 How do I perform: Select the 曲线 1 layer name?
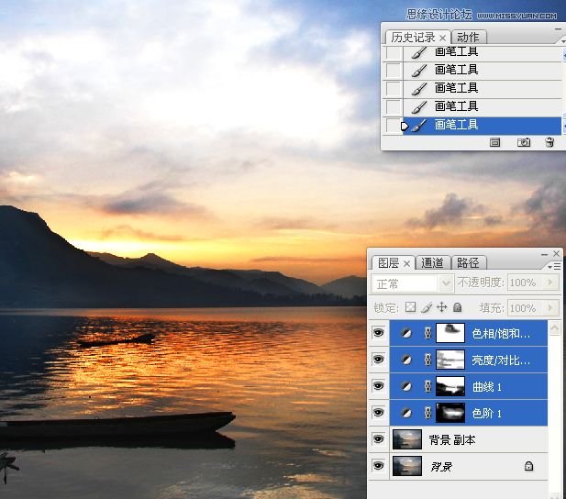(x=487, y=387)
